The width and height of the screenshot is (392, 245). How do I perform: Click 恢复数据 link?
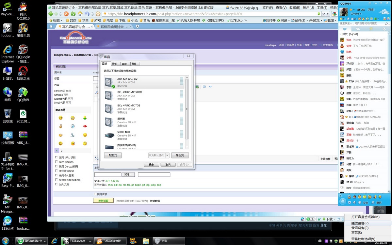(155, 201)
